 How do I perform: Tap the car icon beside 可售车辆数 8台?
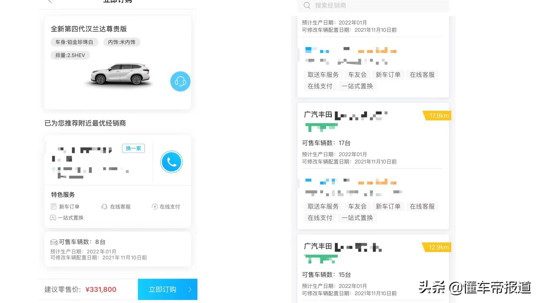pyautogui.click(x=54, y=242)
